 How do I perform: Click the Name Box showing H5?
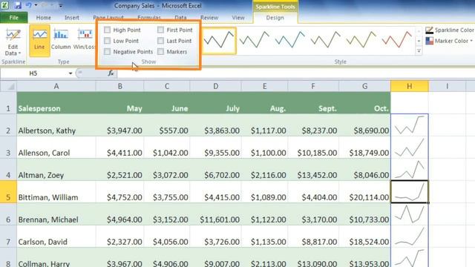tap(33, 73)
